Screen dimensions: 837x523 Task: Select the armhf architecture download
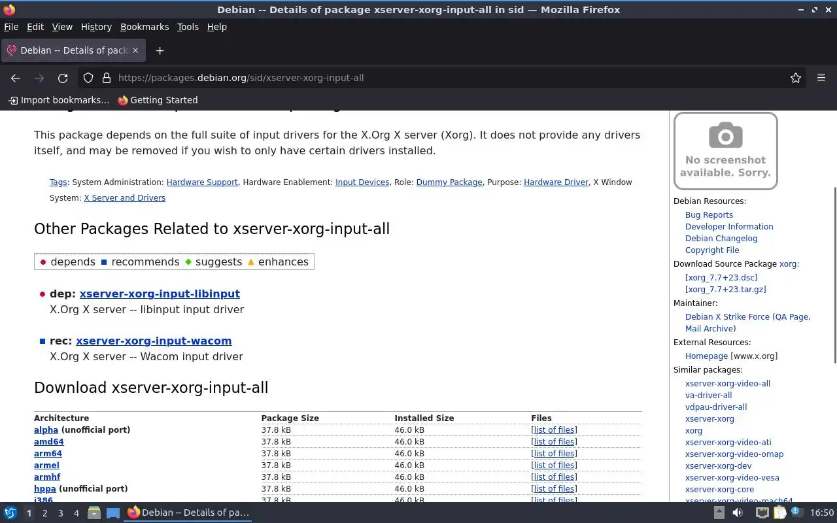click(x=47, y=477)
